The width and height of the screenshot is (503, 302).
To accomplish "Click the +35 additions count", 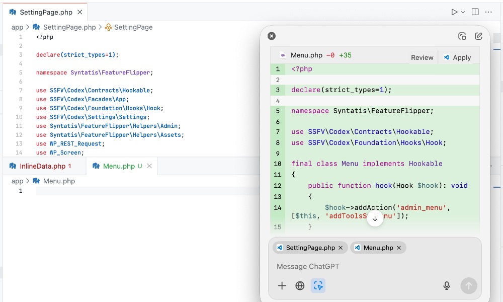I will pos(345,55).
